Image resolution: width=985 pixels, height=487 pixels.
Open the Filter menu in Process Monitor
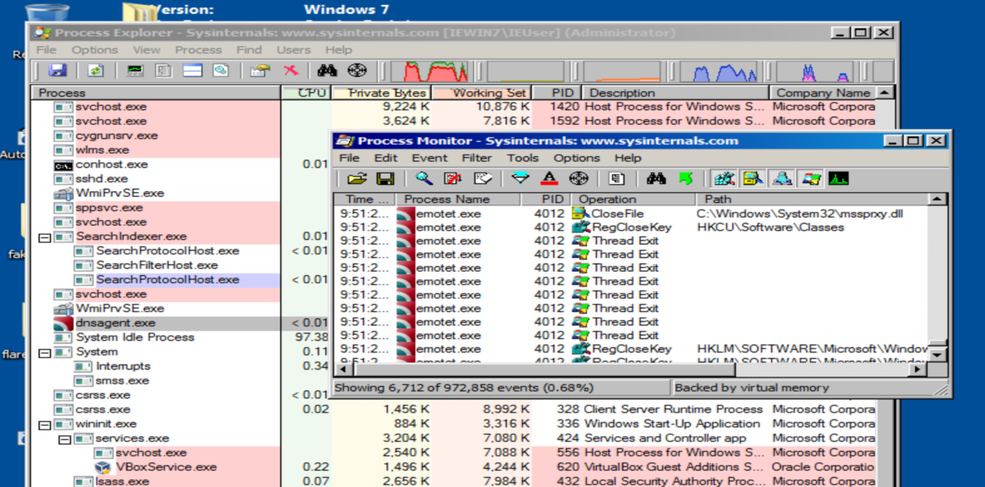click(476, 158)
